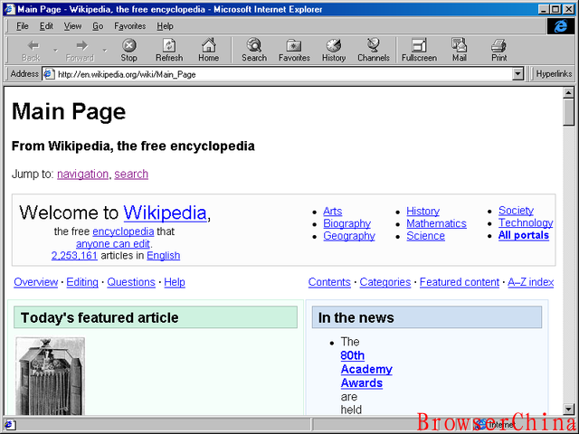Open the address bar dropdown list
579x434 pixels.
click(x=518, y=74)
